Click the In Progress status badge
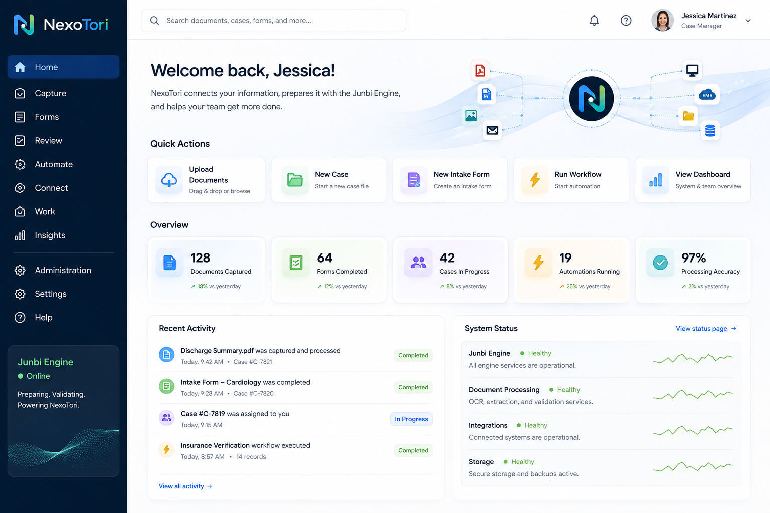 click(x=411, y=419)
